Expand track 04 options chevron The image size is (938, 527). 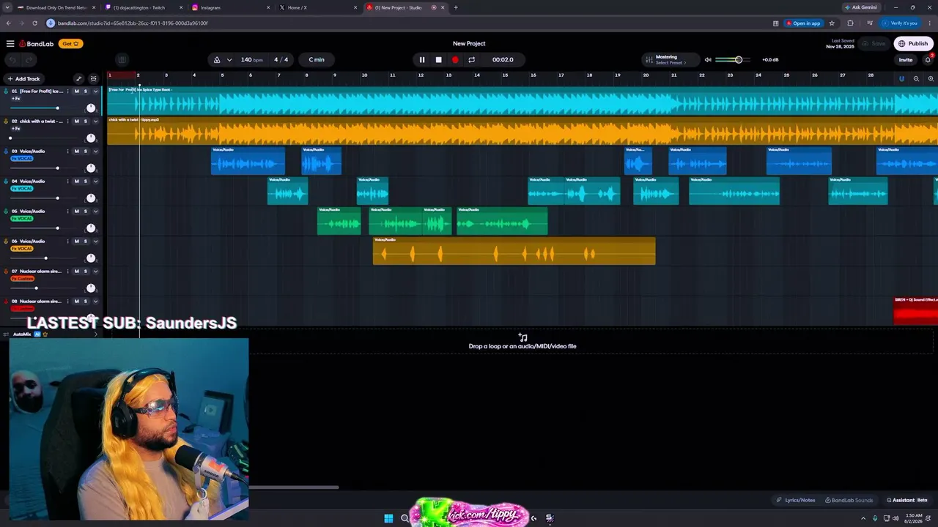pos(95,182)
